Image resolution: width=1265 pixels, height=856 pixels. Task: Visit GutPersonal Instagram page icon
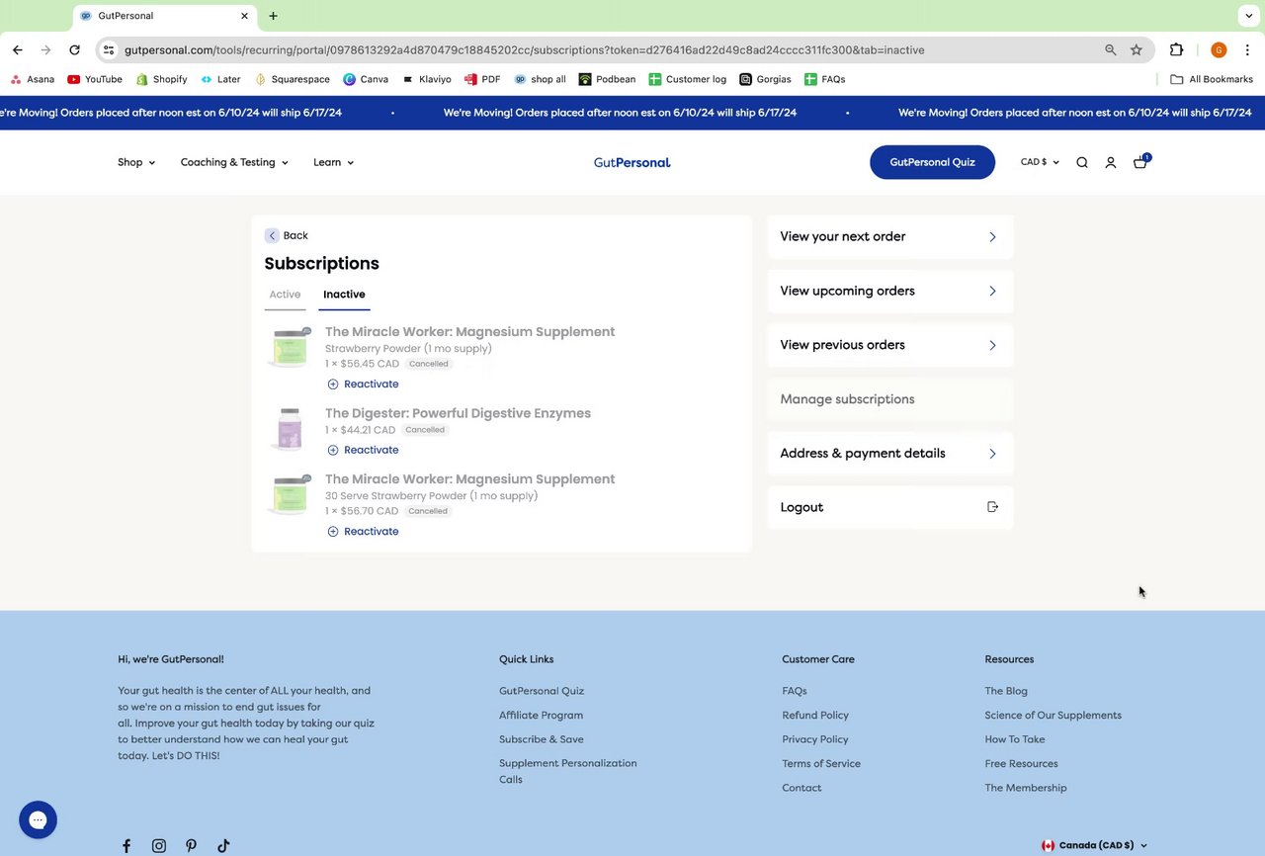click(159, 846)
